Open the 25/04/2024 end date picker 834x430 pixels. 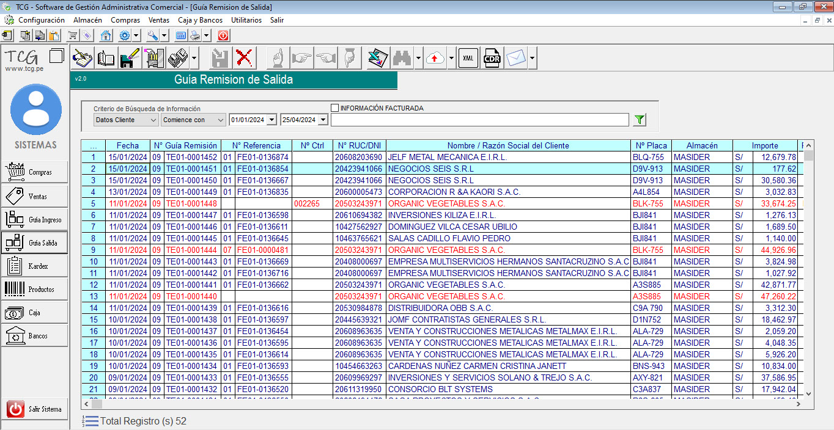(x=323, y=120)
